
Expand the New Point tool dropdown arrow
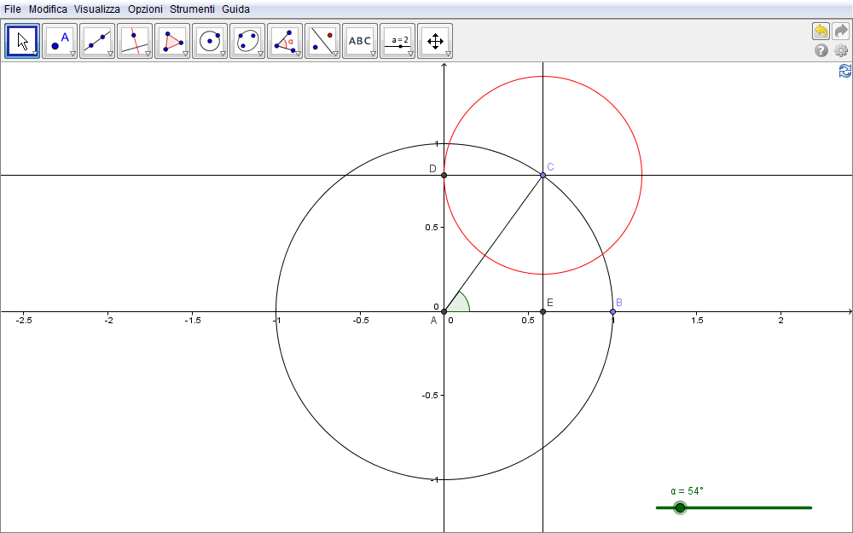pos(73,54)
